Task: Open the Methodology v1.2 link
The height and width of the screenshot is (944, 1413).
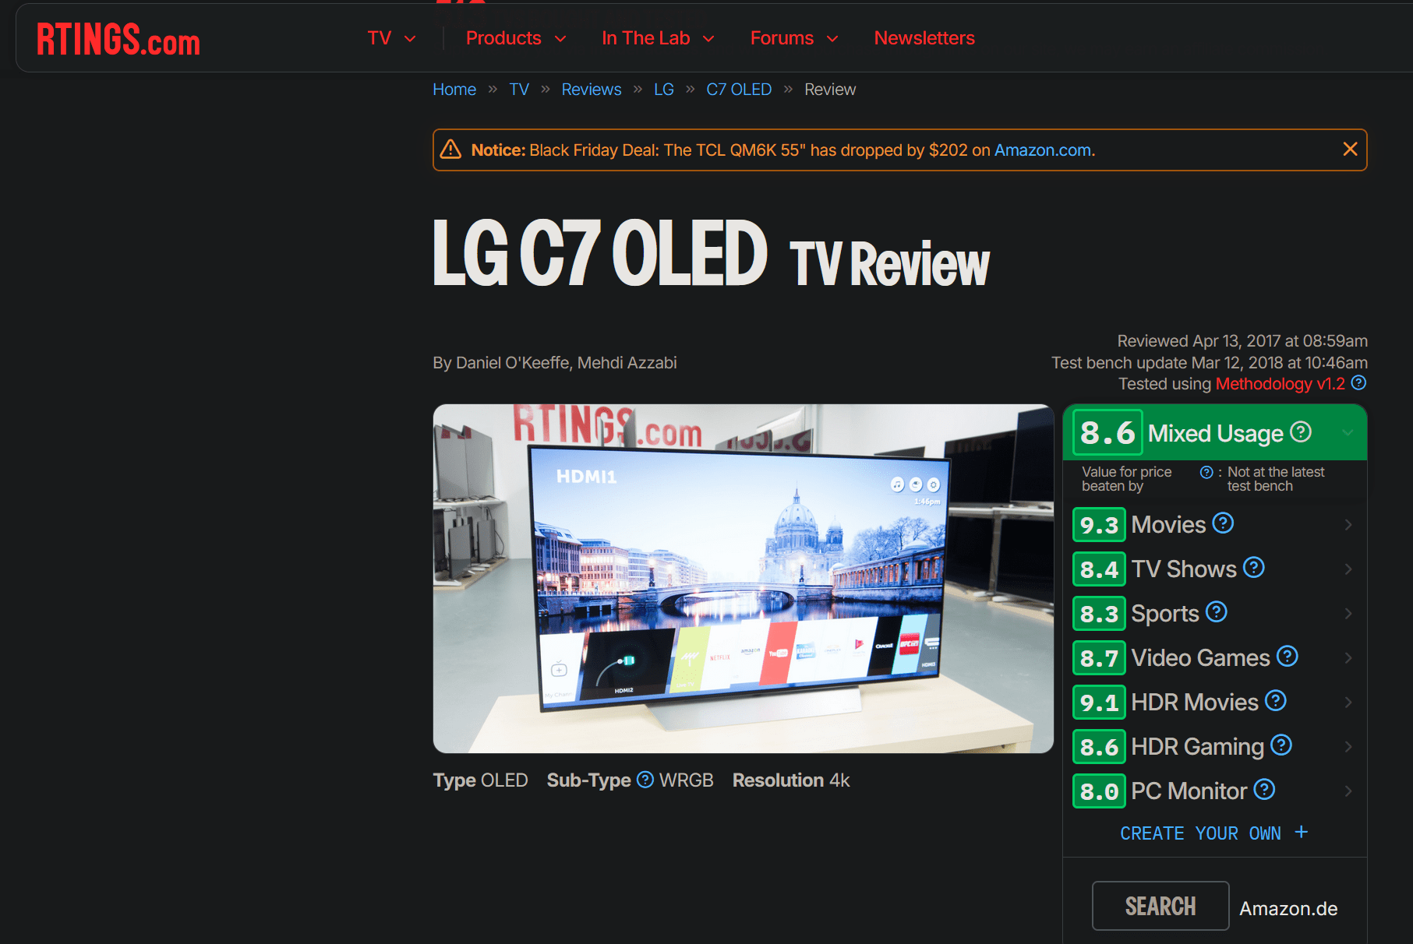Action: click(1280, 384)
